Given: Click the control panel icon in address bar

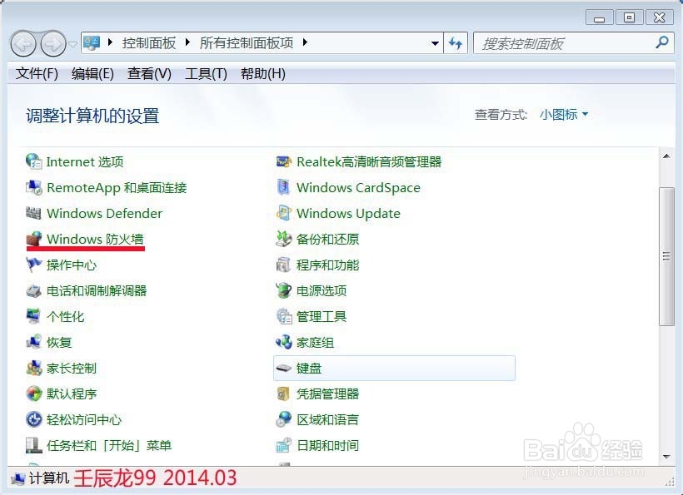Looking at the screenshot, I should [92, 42].
